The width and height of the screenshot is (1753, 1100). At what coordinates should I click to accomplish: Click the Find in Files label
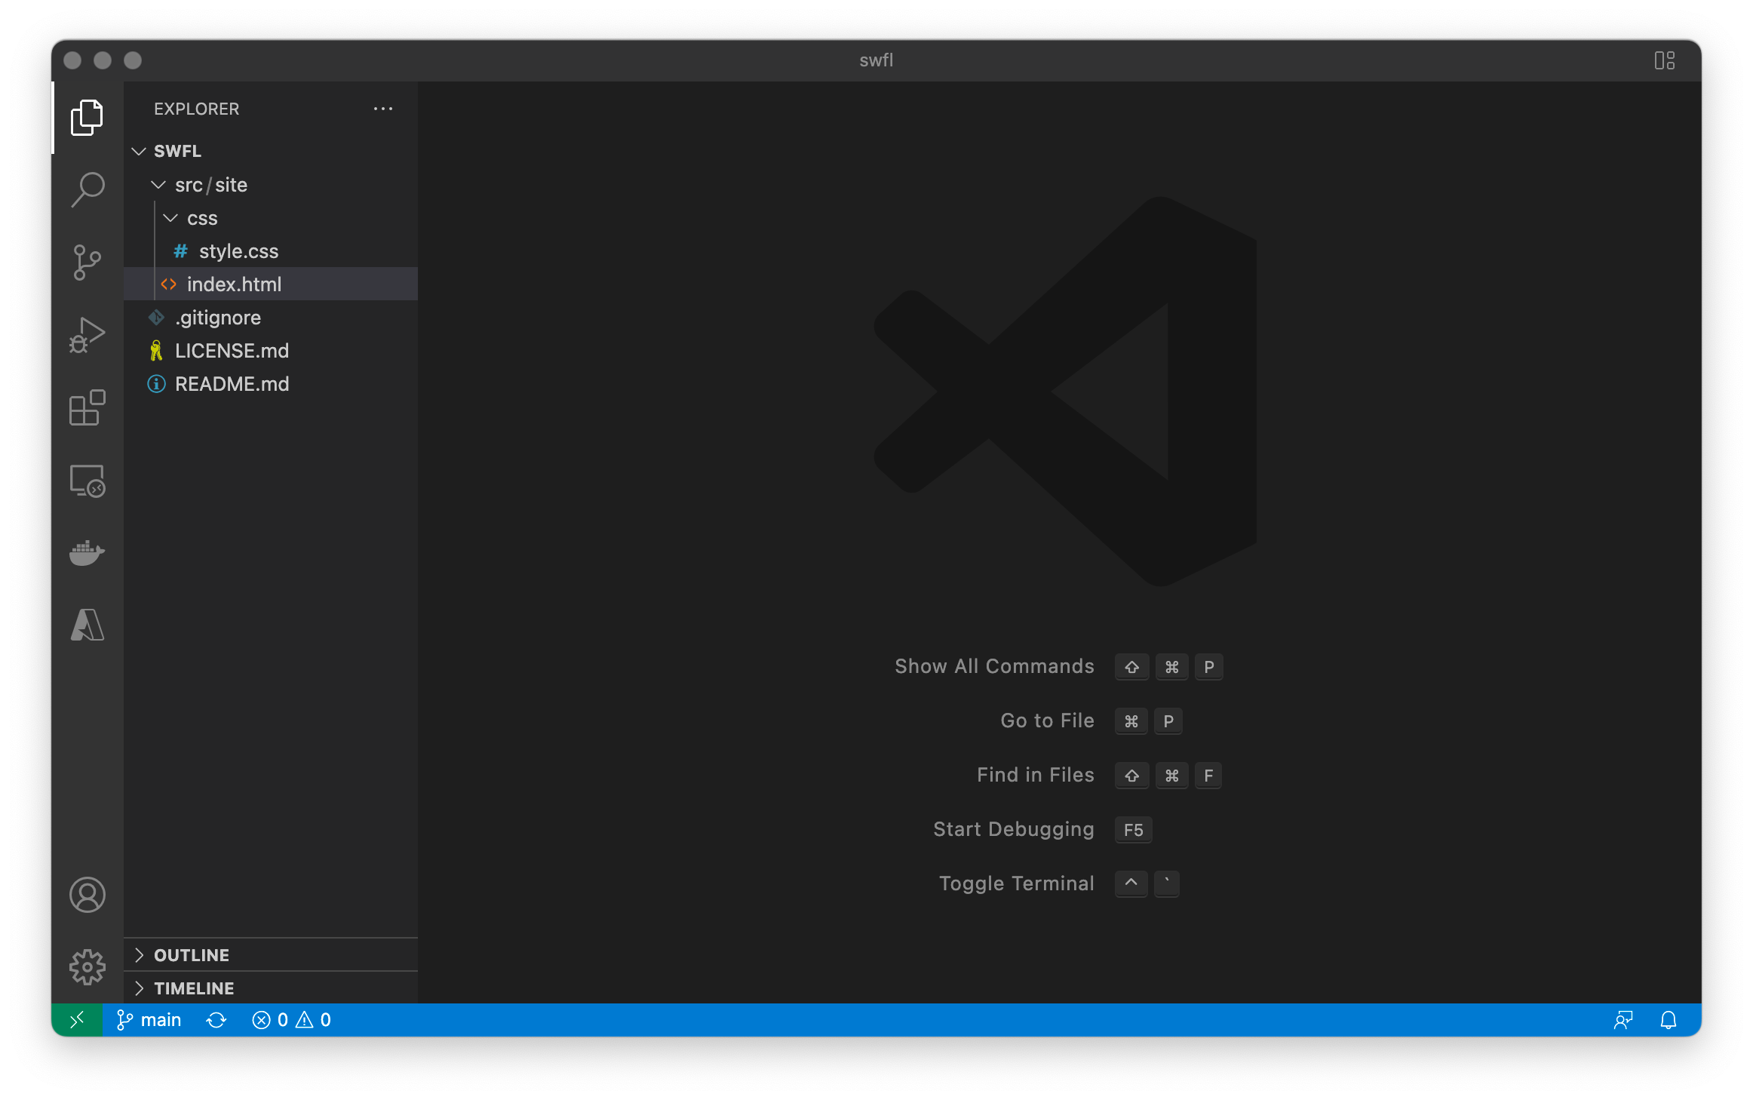click(1035, 776)
